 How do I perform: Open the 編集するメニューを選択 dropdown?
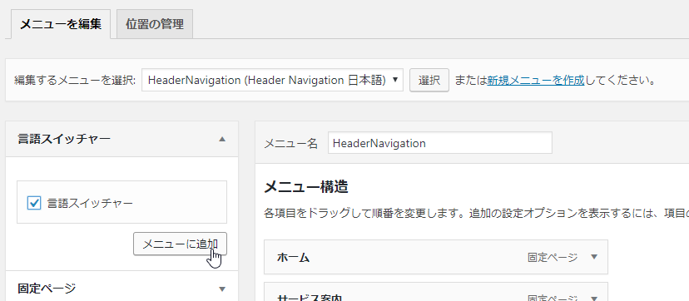tap(272, 80)
